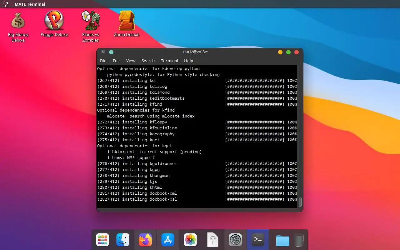The width and height of the screenshot is (400, 250).
Task: Click line 'installing kfloppy'
Action: pyautogui.click(x=197, y=122)
